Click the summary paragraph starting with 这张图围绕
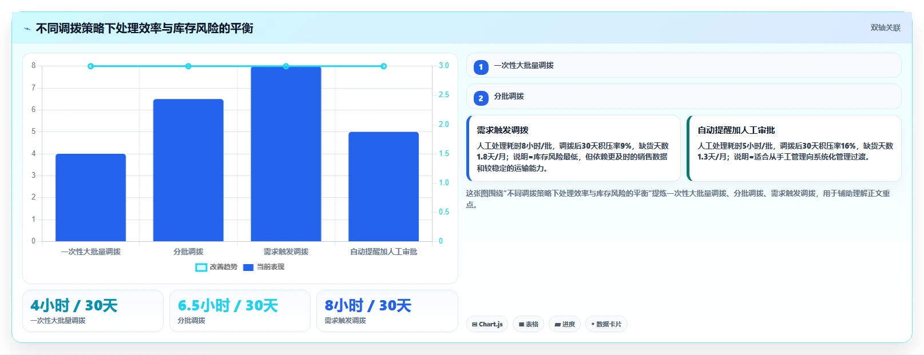The width and height of the screenshot is (924, 355). pos(678,199)
